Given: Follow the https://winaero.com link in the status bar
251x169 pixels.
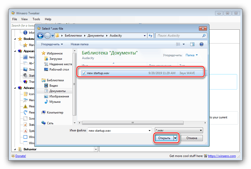Looking at the screenshot, I should pyautogui.click(x=222, y=156).
